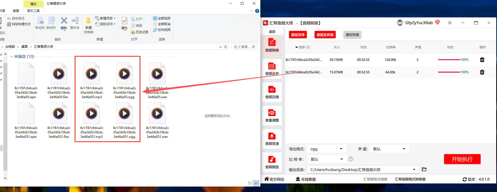This screenshot has width=497, height=192.
Task: Open the 音频压缩 audio compression tool
Action: pos(272,92)
